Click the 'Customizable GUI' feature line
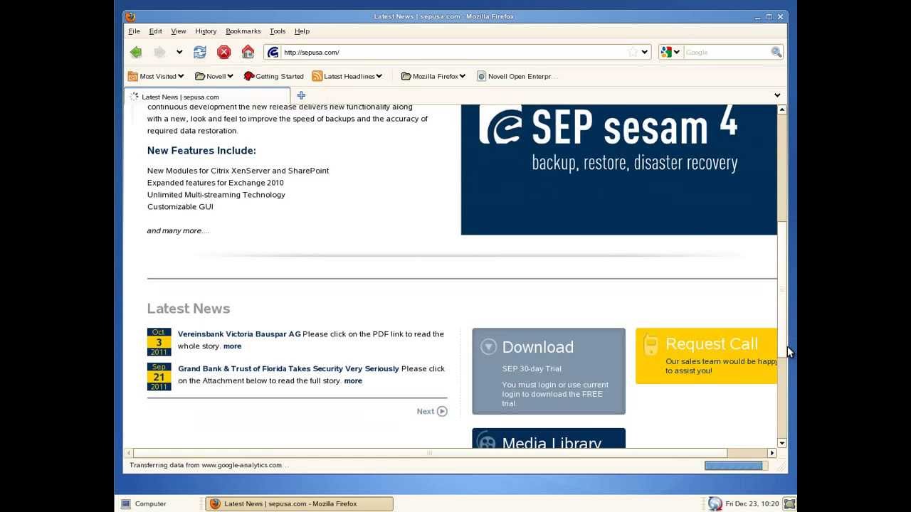The image size is (911, 512). [x=180, y=207]
